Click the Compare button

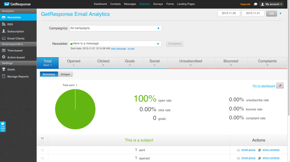click(x=174, y=44)
